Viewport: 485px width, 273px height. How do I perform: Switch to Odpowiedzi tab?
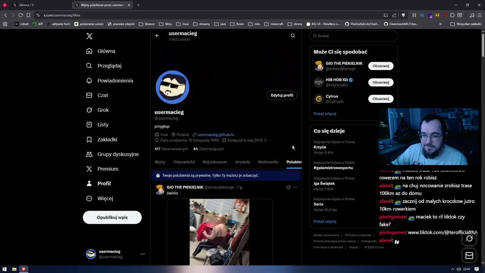[184, 162]
